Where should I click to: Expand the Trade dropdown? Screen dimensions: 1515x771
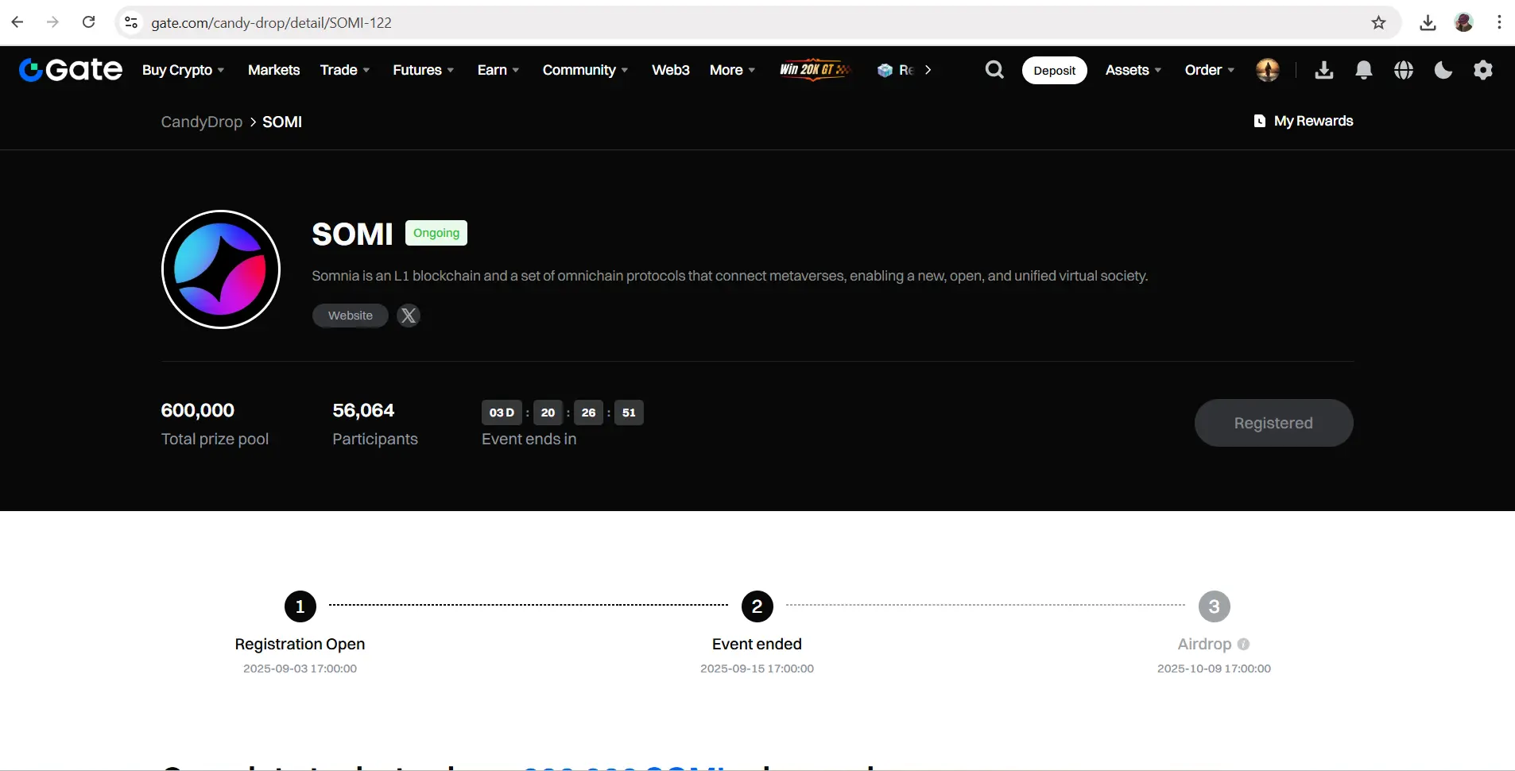tap(345, 70)
